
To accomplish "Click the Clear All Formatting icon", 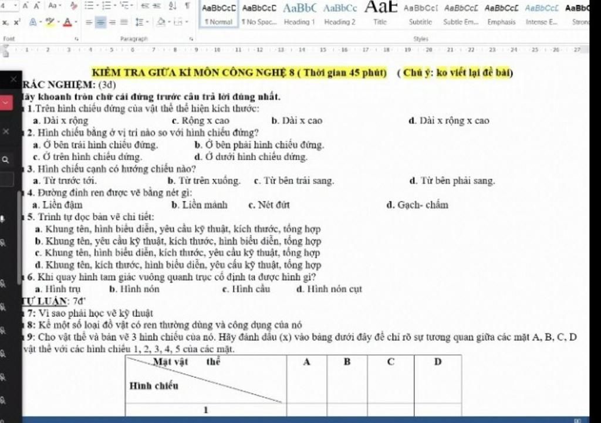I will pyautogui.click(x=74, y=6).
